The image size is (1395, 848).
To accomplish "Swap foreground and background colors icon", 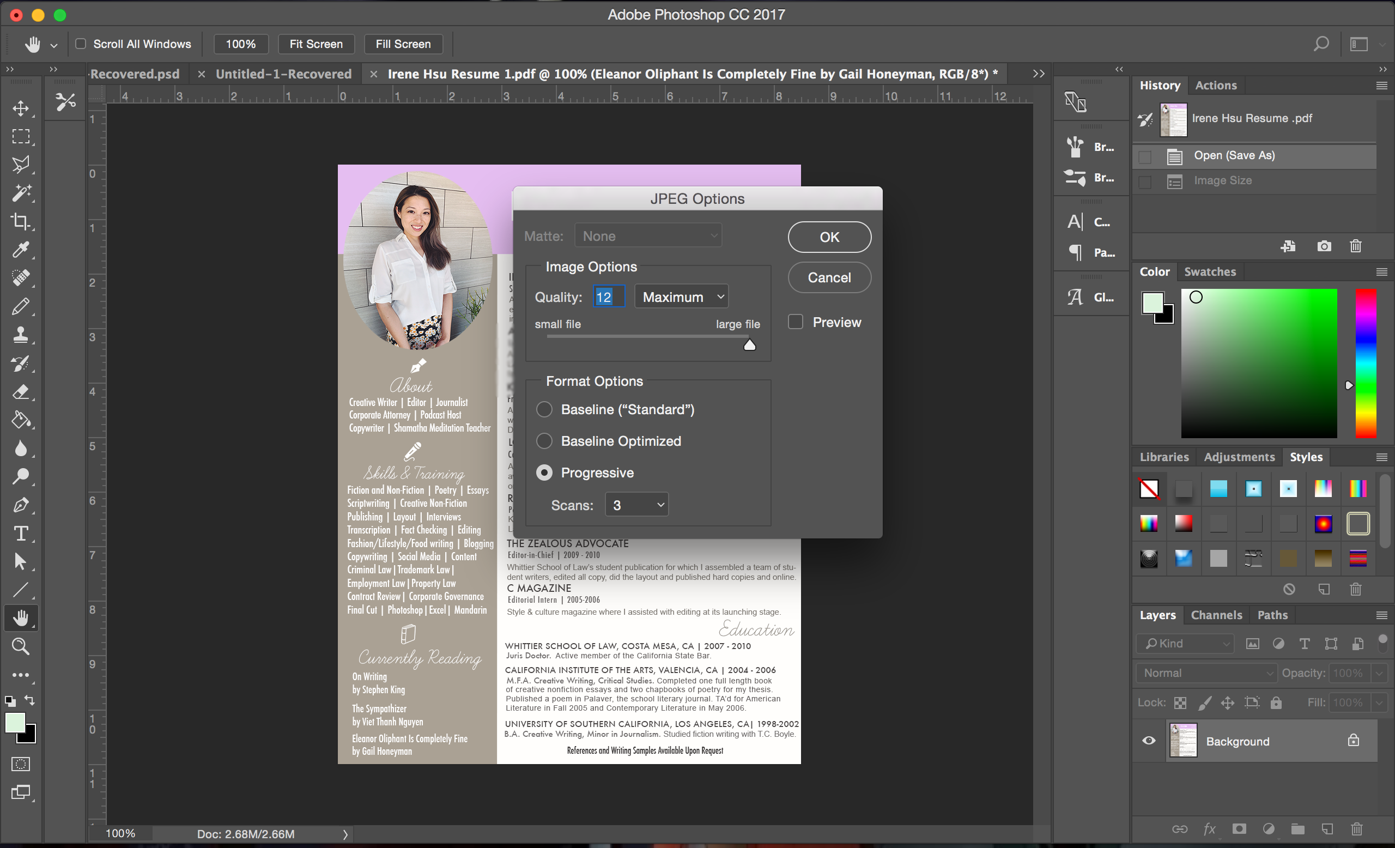I will coord(29,700).
